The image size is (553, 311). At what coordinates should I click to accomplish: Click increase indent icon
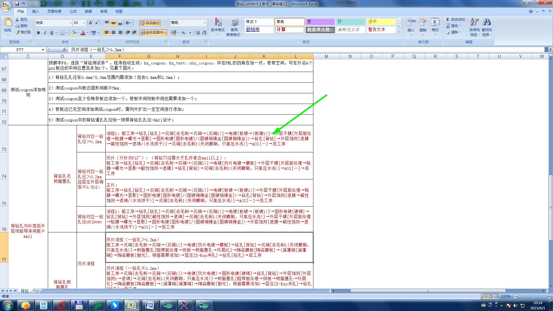point(134,33)
